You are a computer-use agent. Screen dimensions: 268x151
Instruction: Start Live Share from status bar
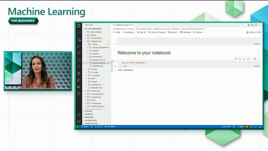[110, 127]
